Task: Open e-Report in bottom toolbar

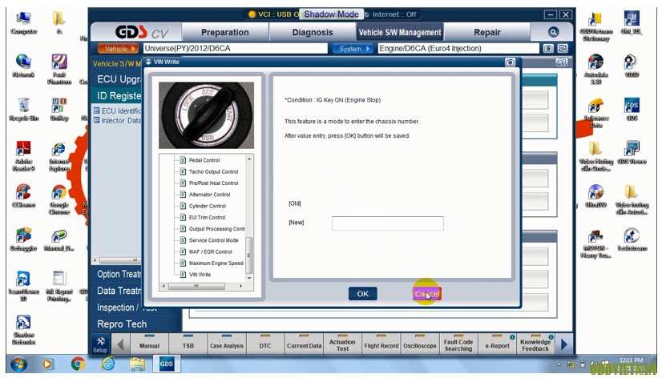Action: pos(497,344)
